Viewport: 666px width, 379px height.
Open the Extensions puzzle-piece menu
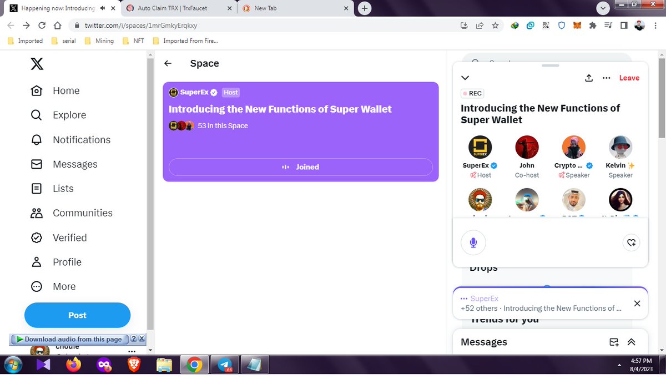(593, 26)
